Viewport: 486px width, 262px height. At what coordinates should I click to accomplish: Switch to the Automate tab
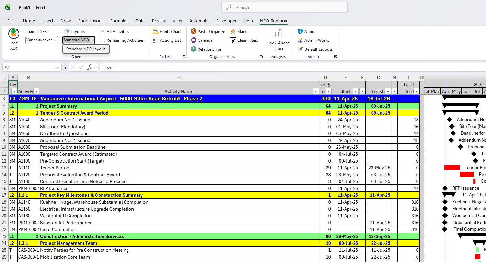(199, 21)
